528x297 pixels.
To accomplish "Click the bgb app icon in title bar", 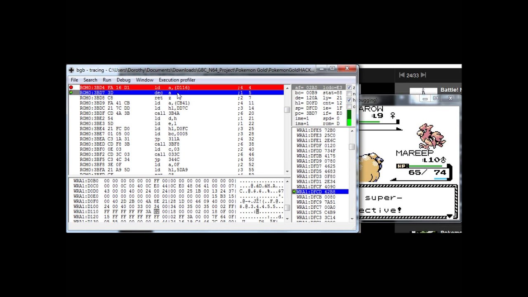I will (71, 70).
